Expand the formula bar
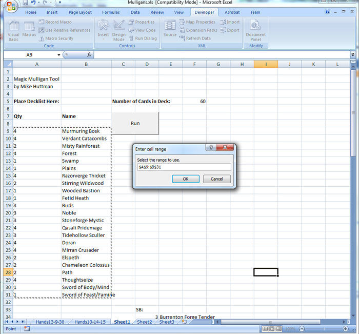Viewport: 359px width, 334px height. (x=353, y=54)
